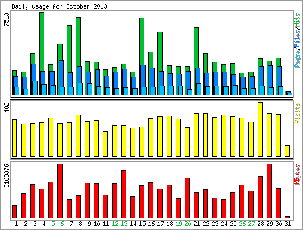Click day label 28 on the x-axis
This screenshot has height=230, width=303.
coord(260,224)
